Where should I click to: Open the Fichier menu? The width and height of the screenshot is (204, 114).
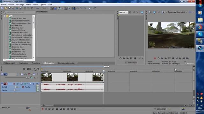[x=4, y=4]
